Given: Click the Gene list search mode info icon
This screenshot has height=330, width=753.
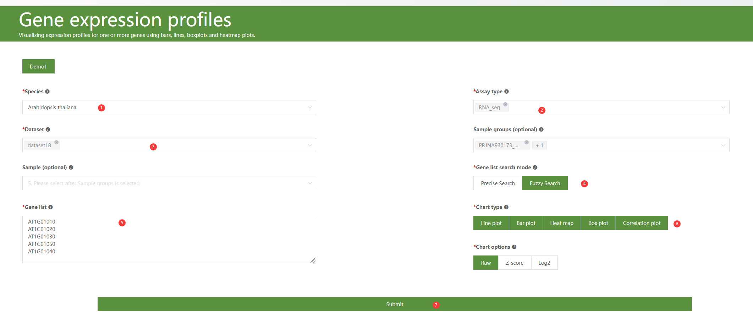Looking at the screenshot, I should tap(535, 167).
